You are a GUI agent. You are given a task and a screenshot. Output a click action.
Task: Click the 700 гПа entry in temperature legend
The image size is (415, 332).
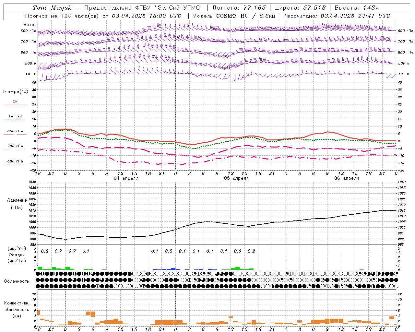15,146
